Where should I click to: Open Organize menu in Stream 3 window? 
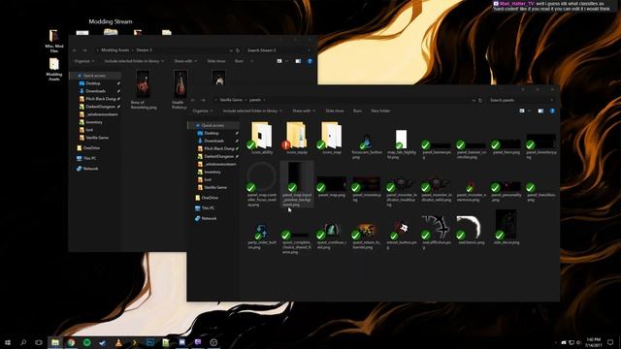[84, 61]
